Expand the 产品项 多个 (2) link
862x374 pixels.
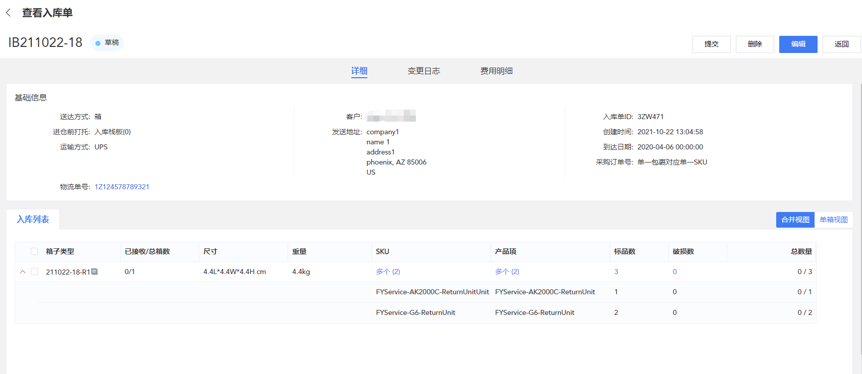tap(507, 272)
